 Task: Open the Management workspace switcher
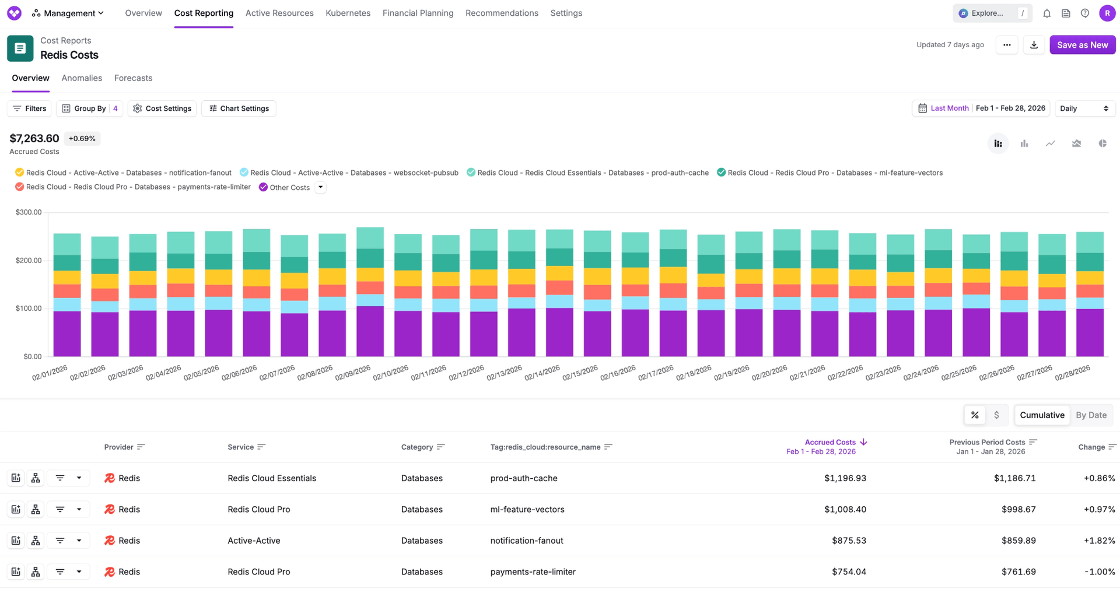[x=68, y=13]
